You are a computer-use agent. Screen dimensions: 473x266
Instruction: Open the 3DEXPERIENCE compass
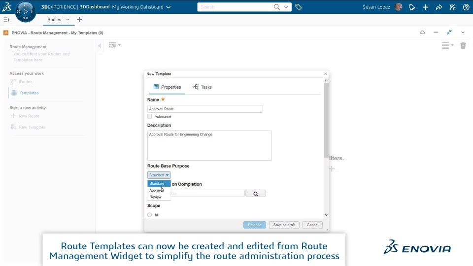click(25, 12)
